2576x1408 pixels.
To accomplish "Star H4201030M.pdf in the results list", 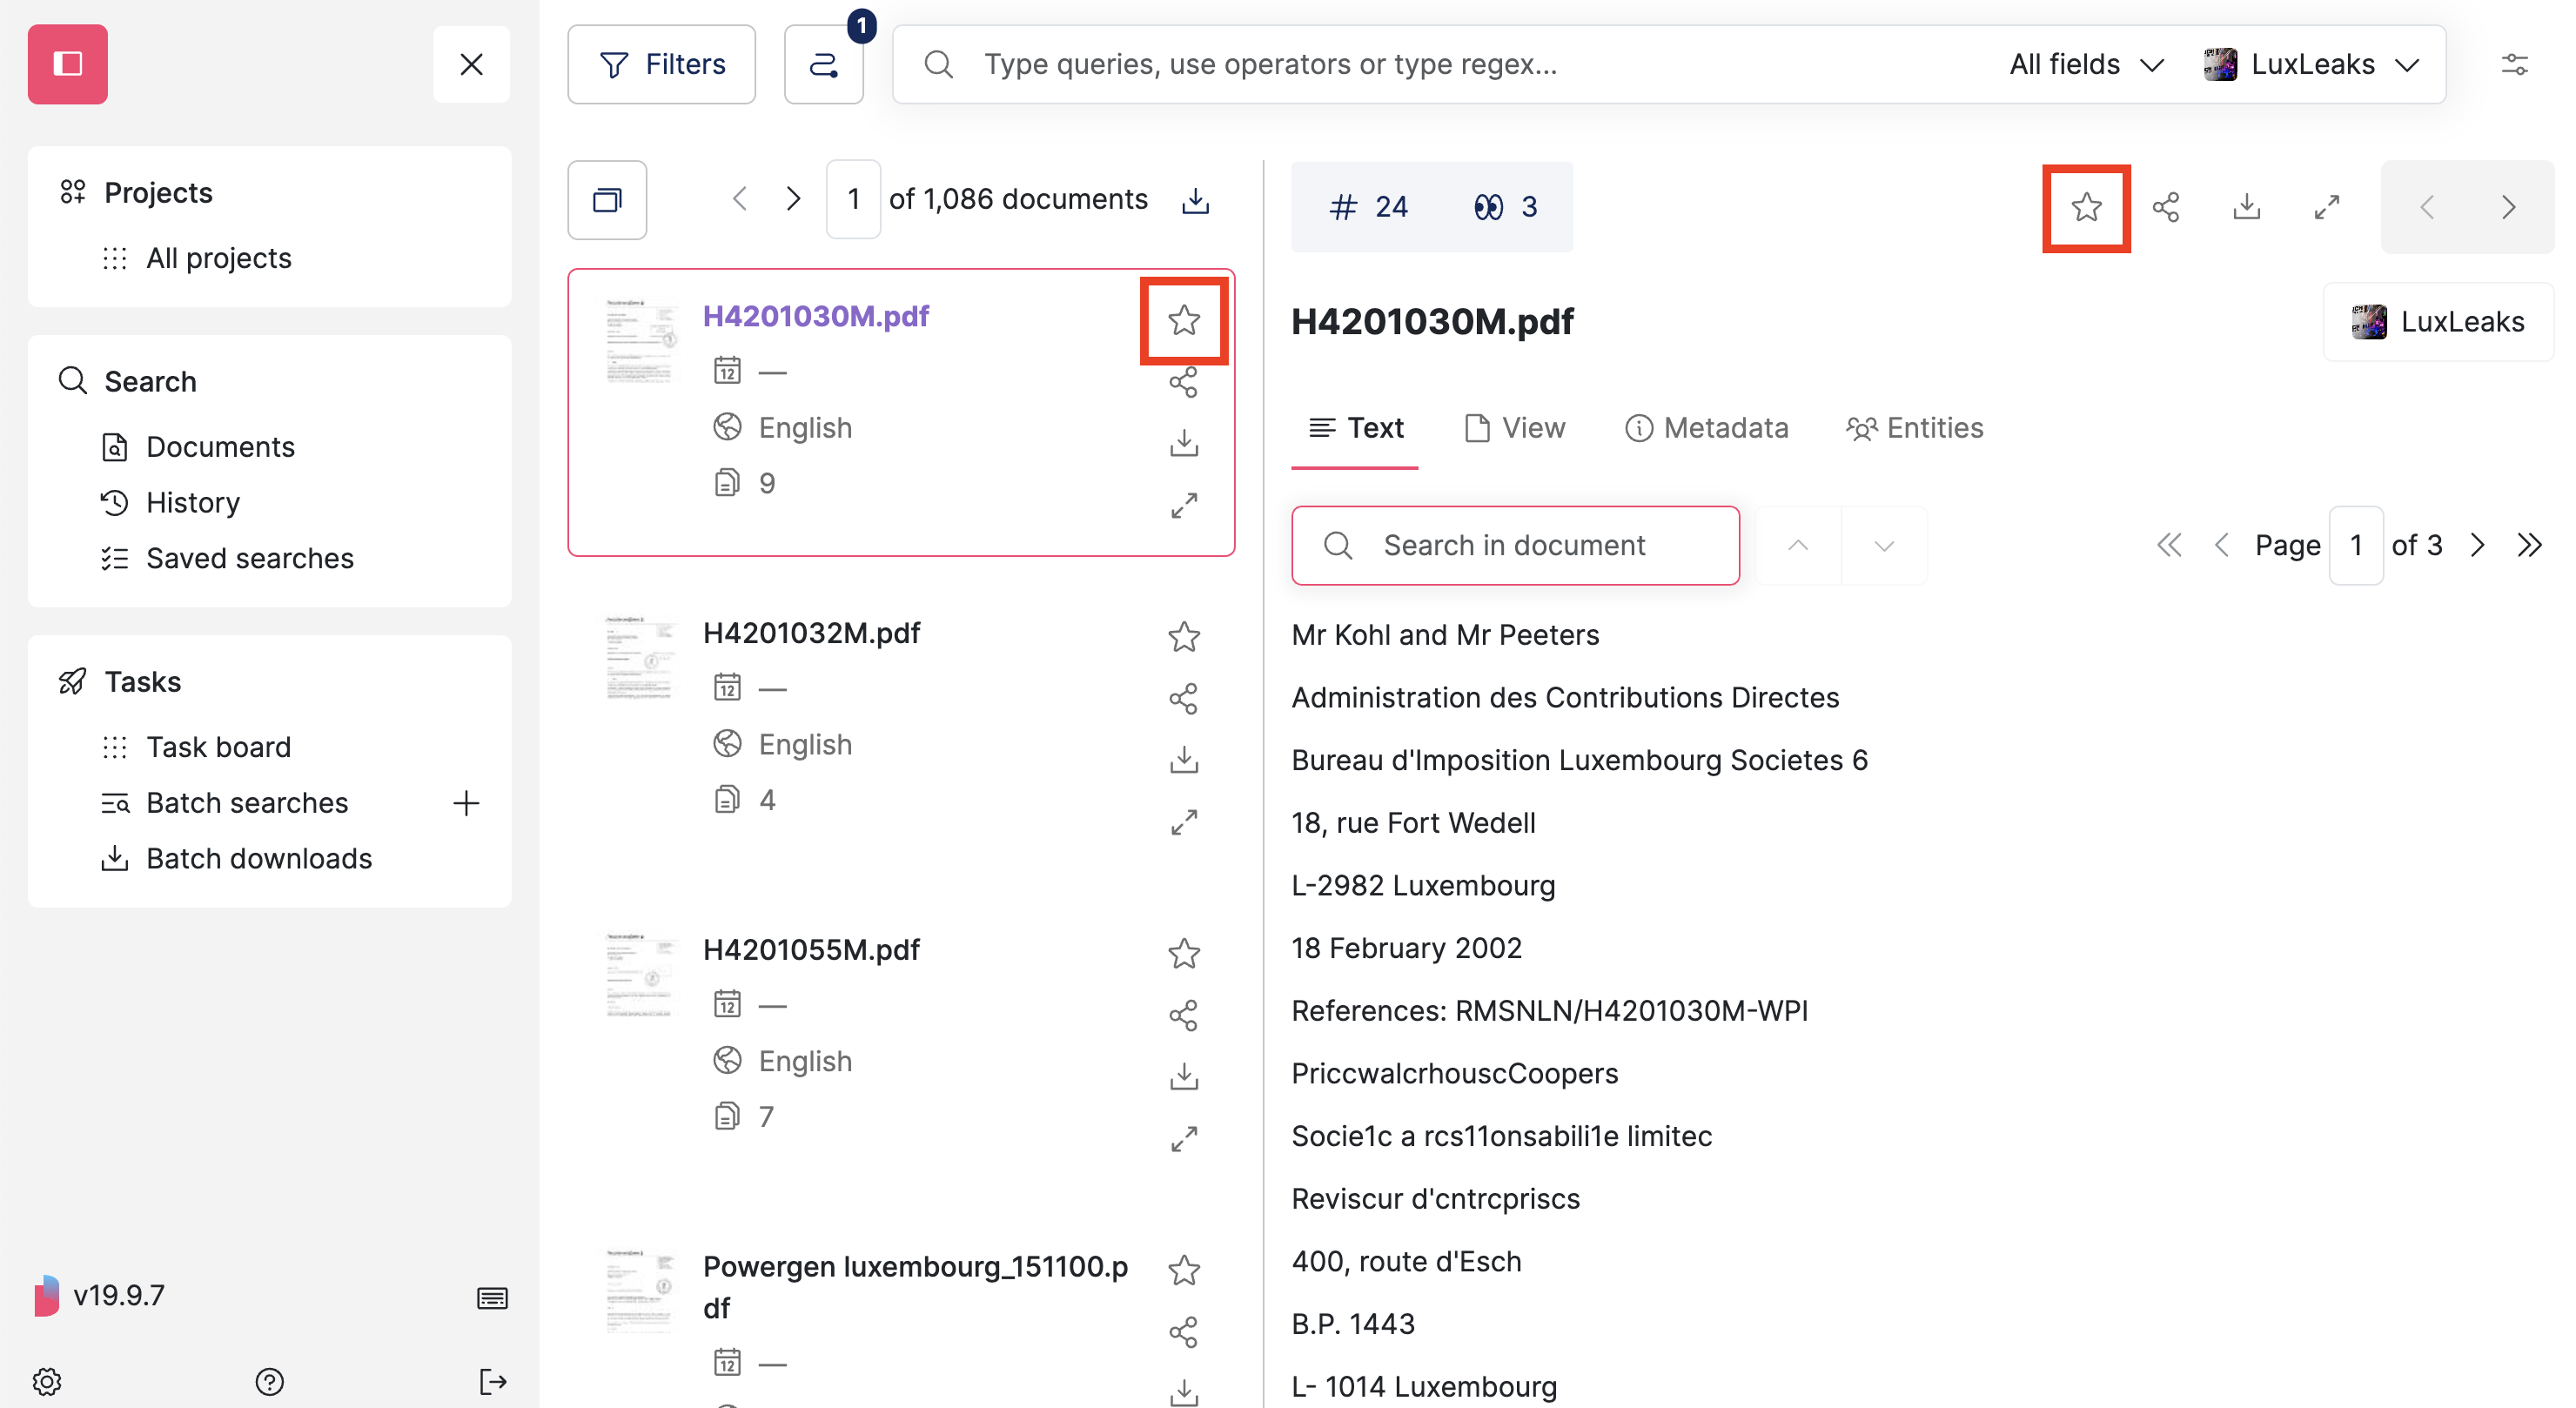I will (x=1183, y=320).
